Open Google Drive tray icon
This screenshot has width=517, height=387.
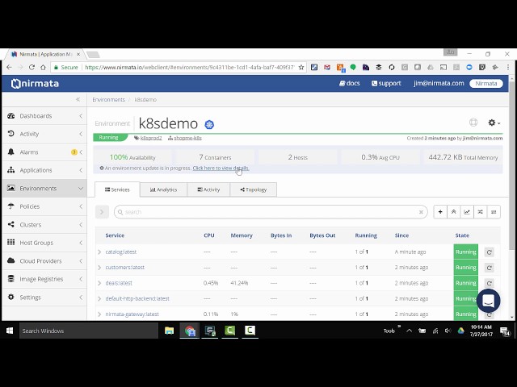click(460, 331)
